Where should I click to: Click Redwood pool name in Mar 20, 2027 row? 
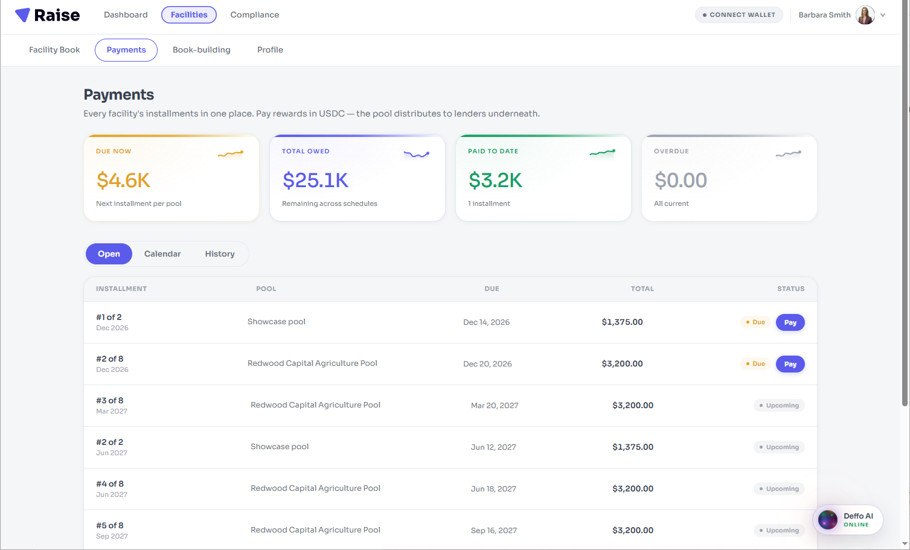[315, 405]
